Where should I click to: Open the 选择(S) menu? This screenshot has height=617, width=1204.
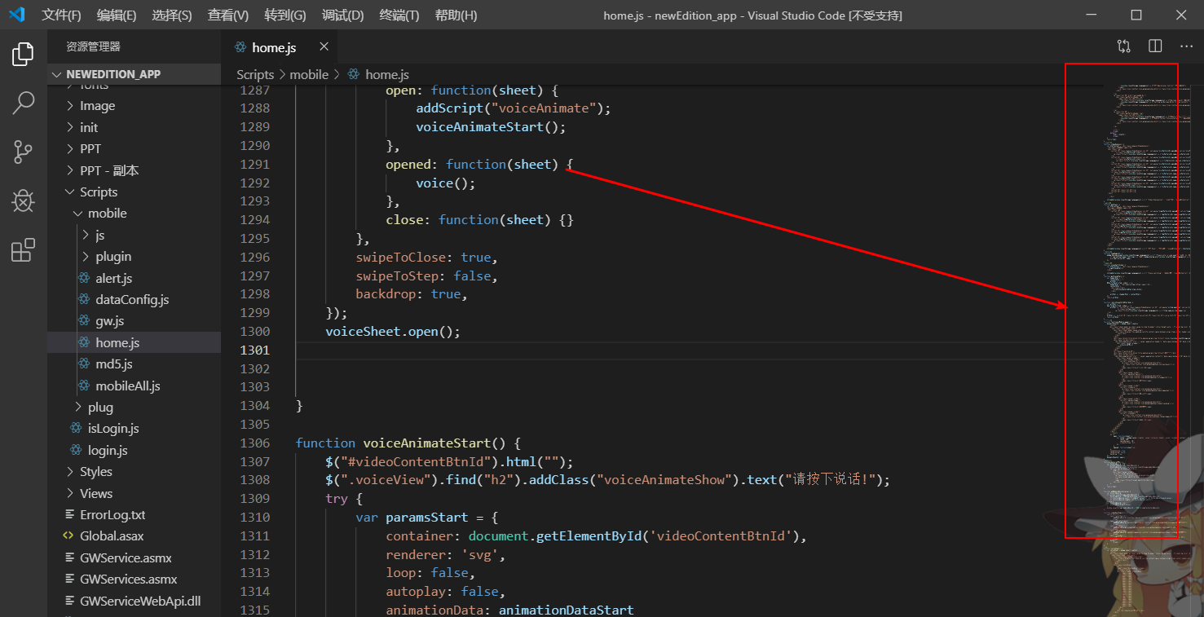click(172, 15)
